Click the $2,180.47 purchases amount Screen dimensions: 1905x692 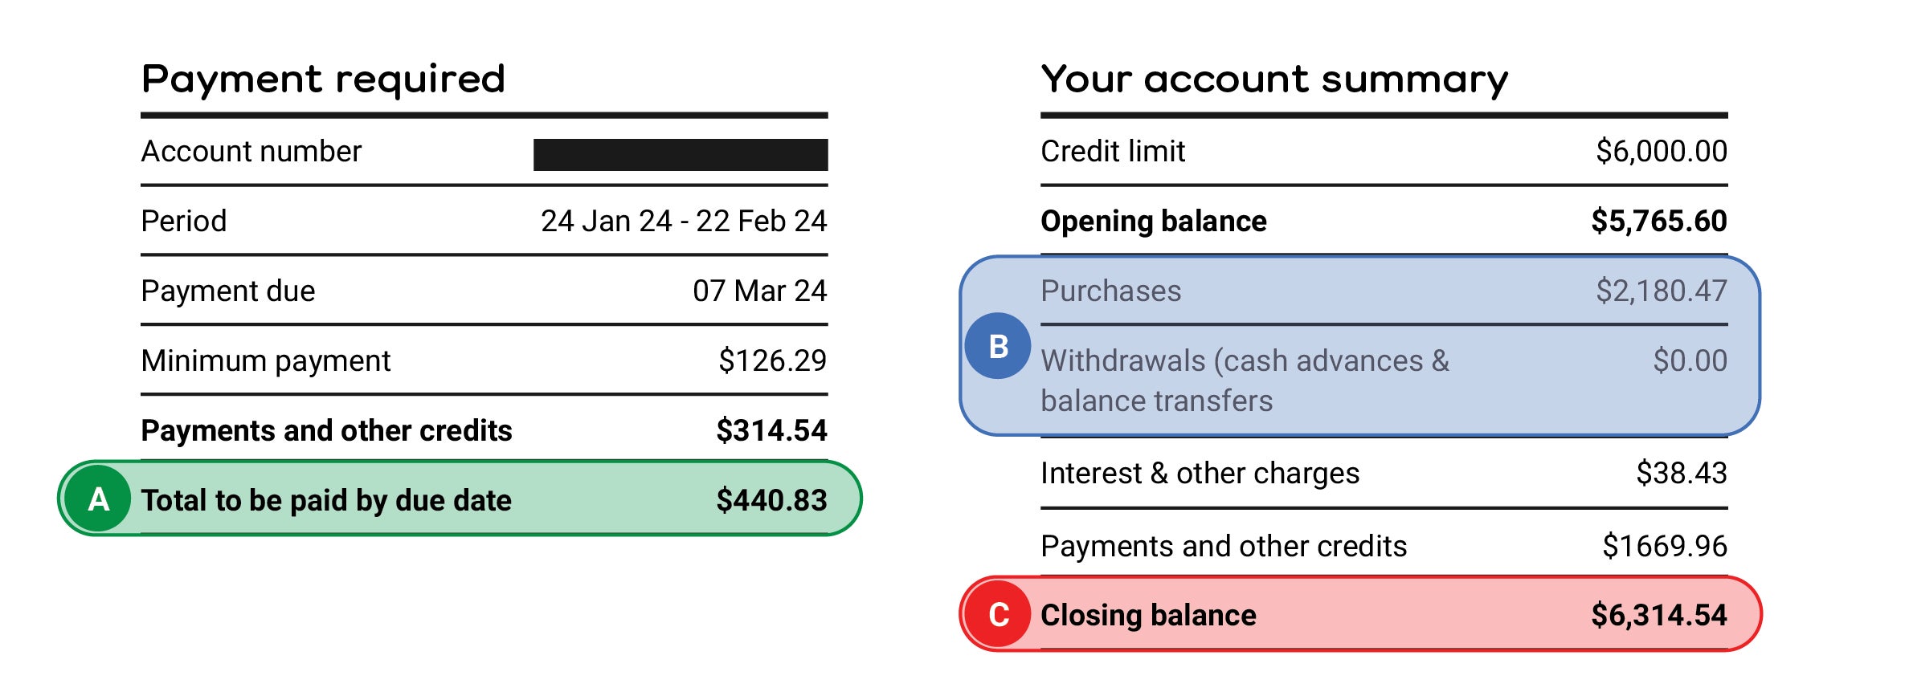click(x=1661, y=291)
